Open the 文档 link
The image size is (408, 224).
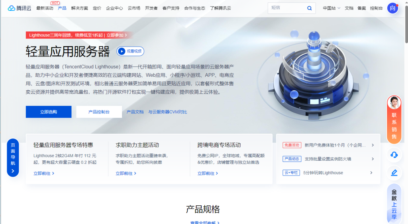[x=349, y=8]
